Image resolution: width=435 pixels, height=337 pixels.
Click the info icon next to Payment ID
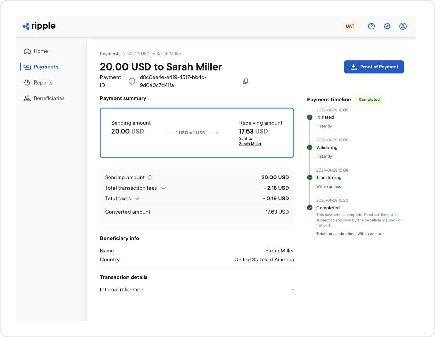pyautogui.click(x=132, y=81)
